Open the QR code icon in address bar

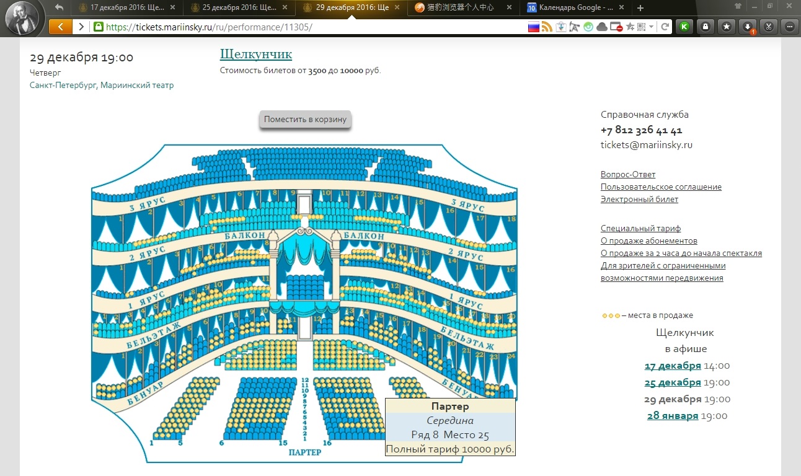coord(641,27)
